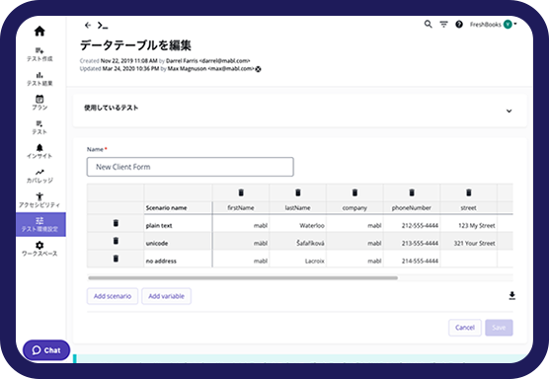Click the company column header
The image size is (549, 379).
click(354, 208)
